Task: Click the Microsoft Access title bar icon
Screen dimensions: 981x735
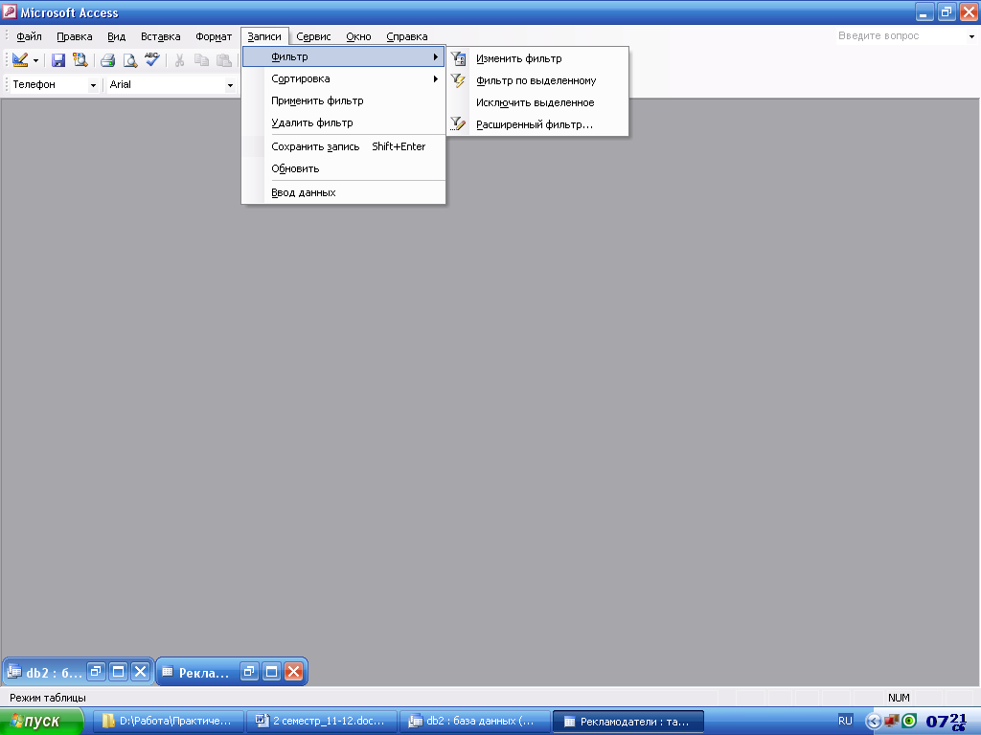Action: pos(10,11)
